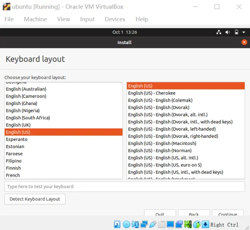This screenshot has width=250, height=230.
Task: Open the View menu
Action: (x=64, y=19)
